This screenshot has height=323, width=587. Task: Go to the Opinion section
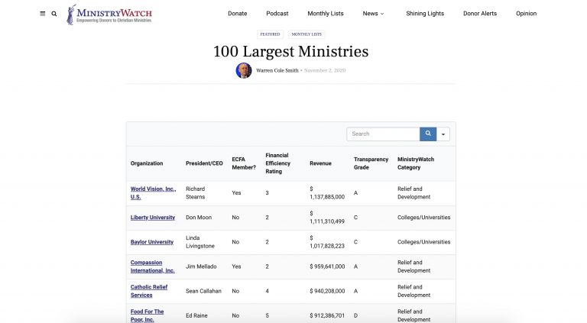pyautogui.click(x=526, y=14)
